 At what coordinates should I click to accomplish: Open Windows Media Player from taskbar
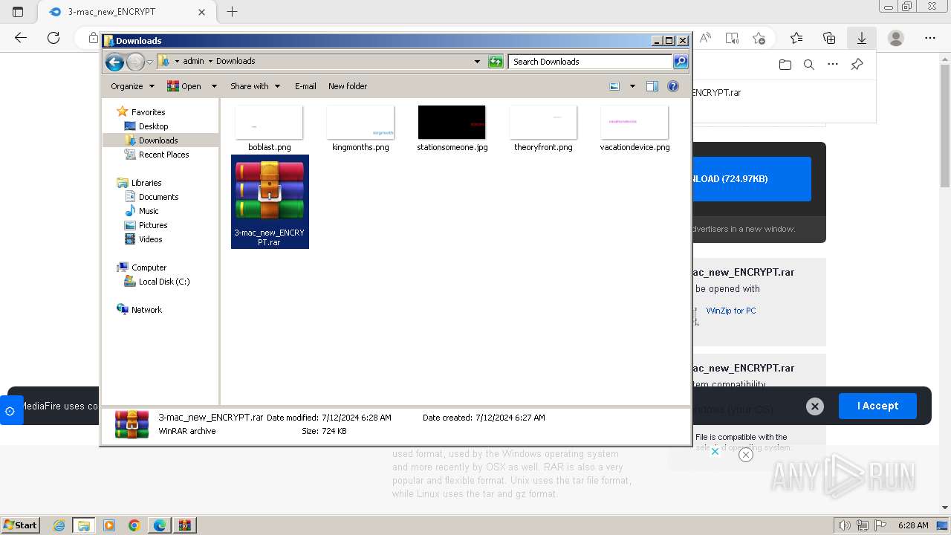109,525
